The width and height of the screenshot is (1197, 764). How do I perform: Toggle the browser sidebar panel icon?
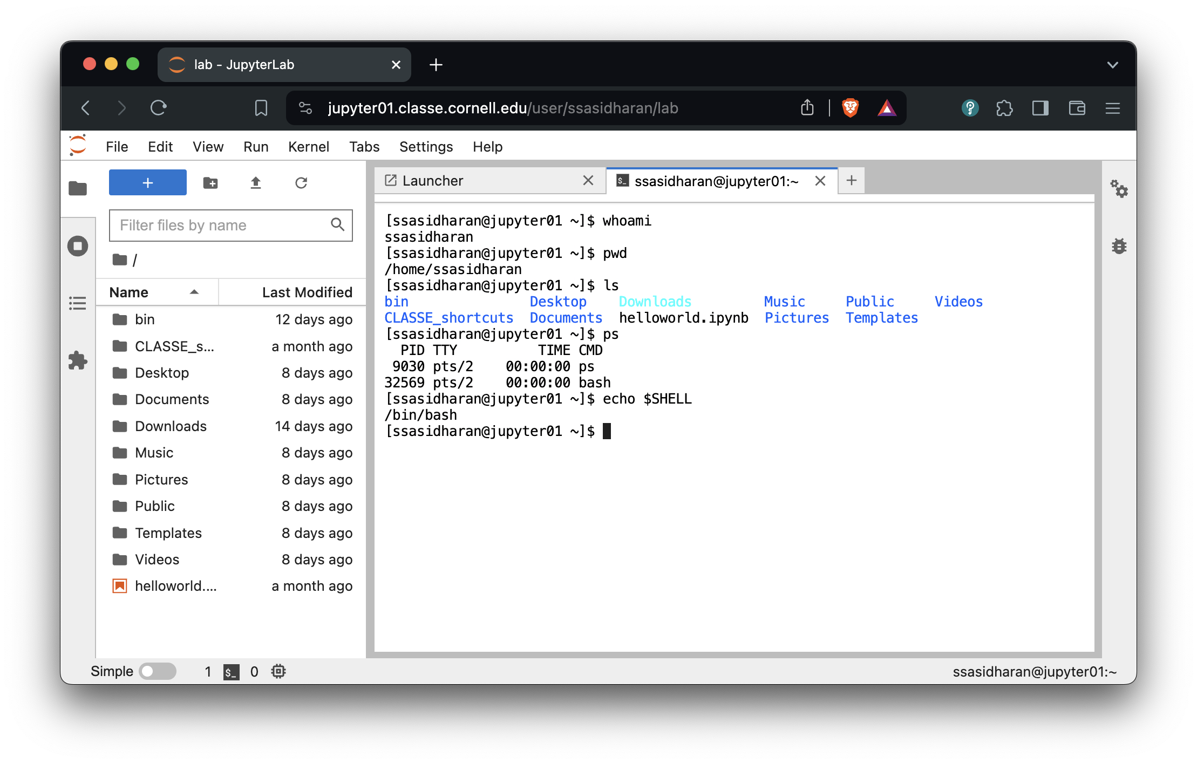1040,108
